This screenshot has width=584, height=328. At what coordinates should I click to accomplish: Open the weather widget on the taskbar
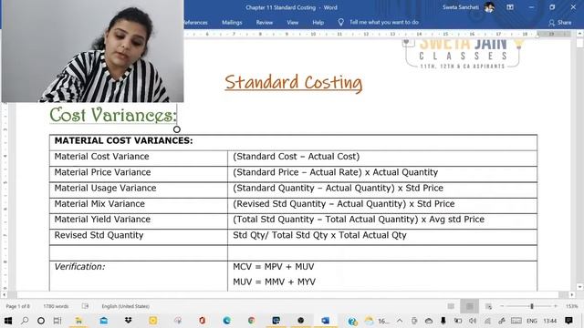click(377, 321)
